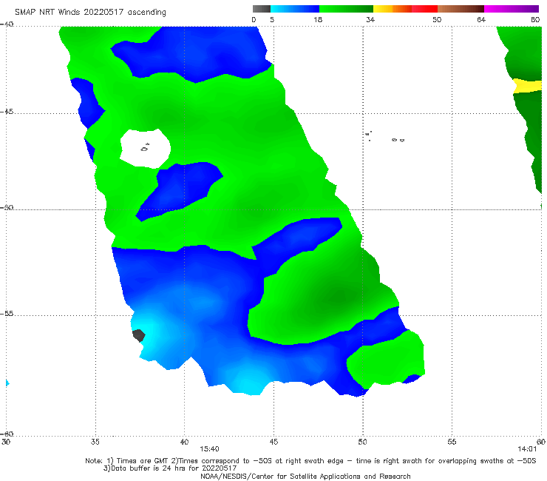Click the swath time label 15:40
The height and width of the screenshot is (481, 547).
tap(209, 449)
